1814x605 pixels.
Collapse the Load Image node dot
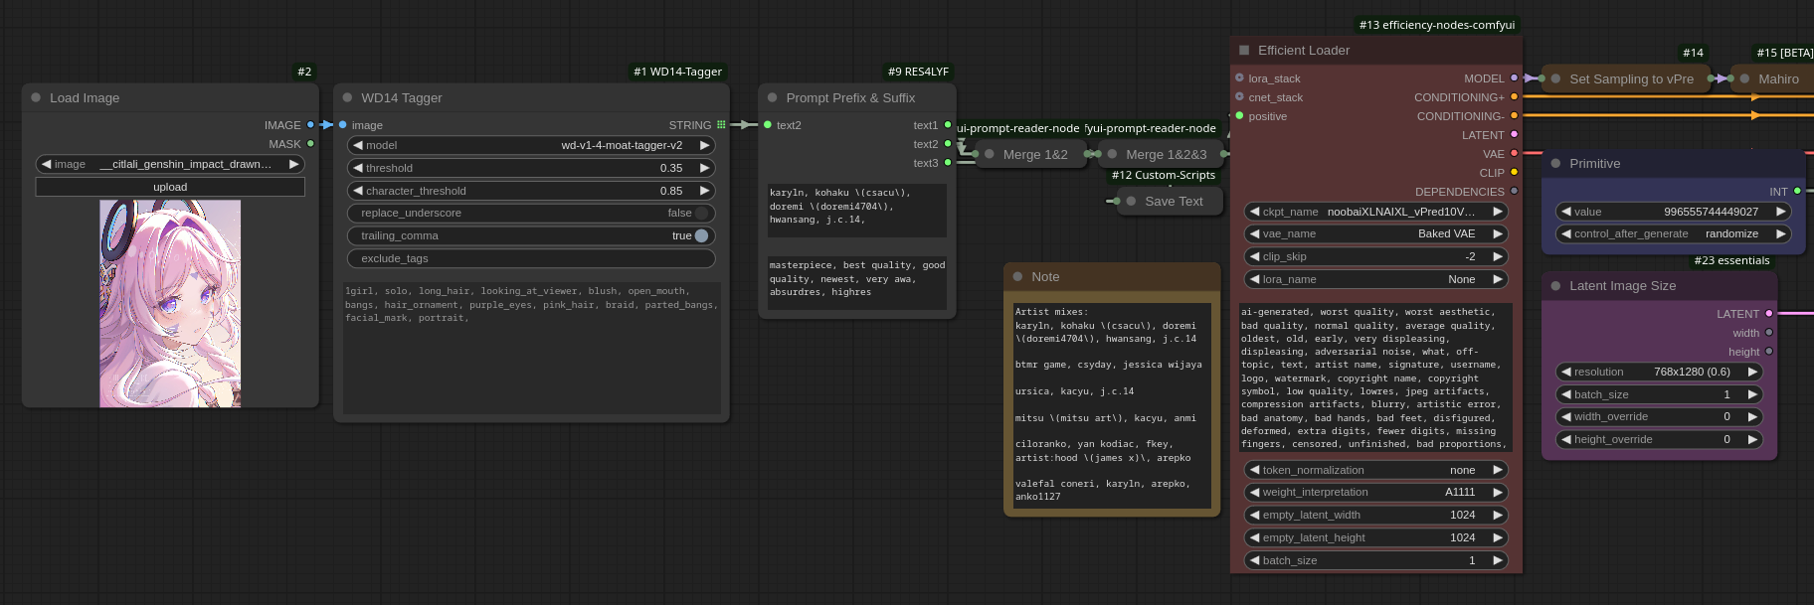point(36,97)
